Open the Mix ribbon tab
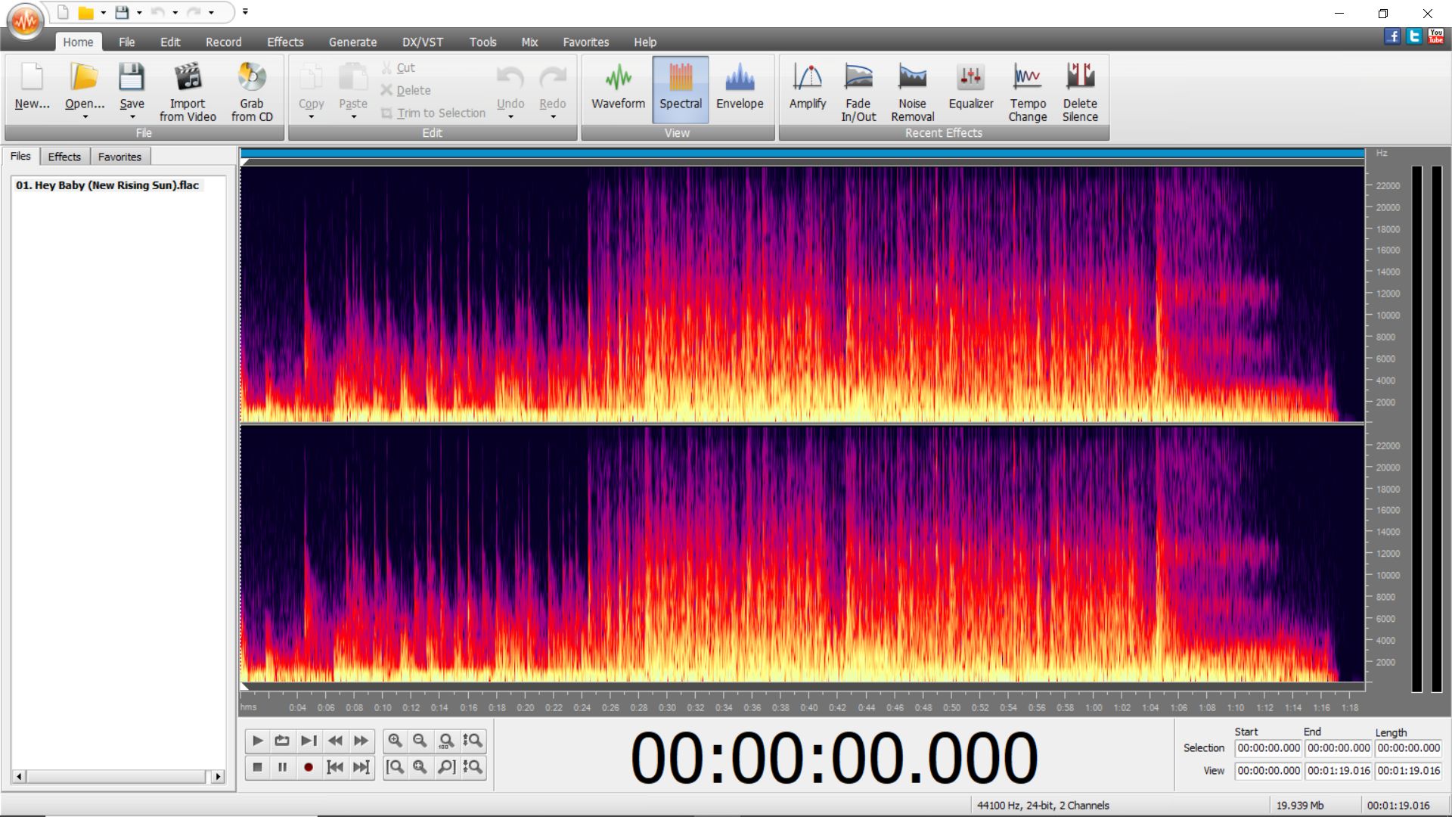Viewport: 1452px width, 817px height. pos(529,42)
